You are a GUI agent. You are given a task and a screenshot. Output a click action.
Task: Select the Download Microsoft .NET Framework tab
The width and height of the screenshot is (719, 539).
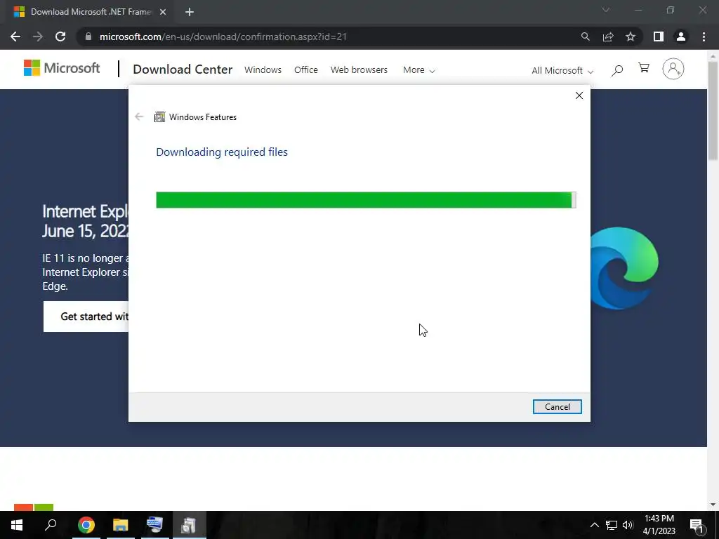[91, 12]
